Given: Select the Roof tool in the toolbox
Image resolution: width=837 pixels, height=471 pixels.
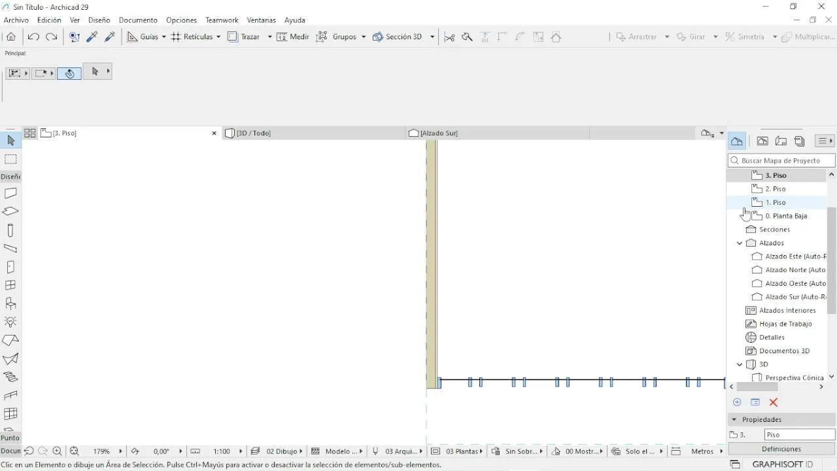Looking at the screenshot, I should [x=10, y=340].
